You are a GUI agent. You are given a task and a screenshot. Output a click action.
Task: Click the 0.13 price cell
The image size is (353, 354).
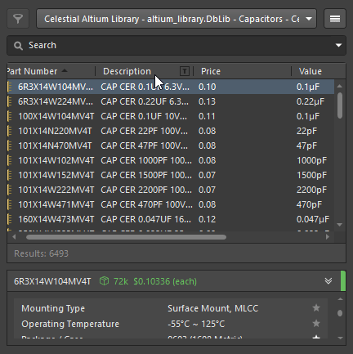click(207, 101)
